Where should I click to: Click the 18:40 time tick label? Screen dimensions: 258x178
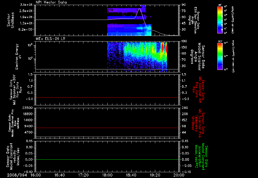click(131, 175)
